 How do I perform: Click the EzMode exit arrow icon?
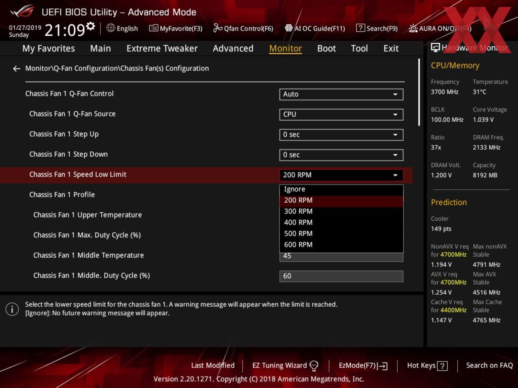tap(383, 366)
